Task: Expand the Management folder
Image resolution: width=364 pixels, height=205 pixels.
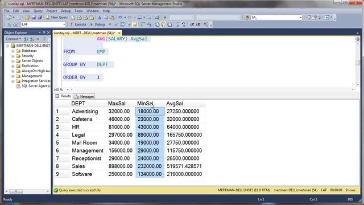Action: [x=13, y=76]
